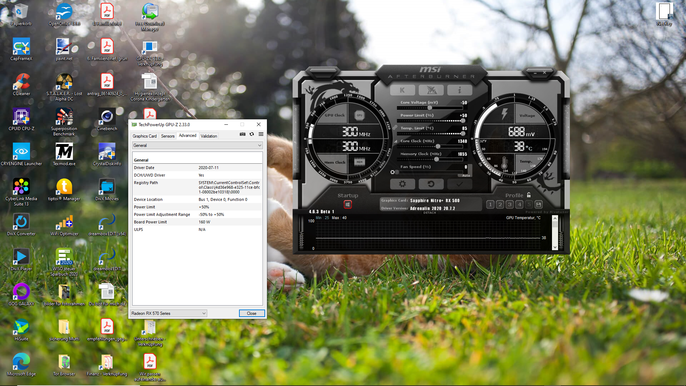Open Afterburner information with the i icon

[x=459, y=90]
